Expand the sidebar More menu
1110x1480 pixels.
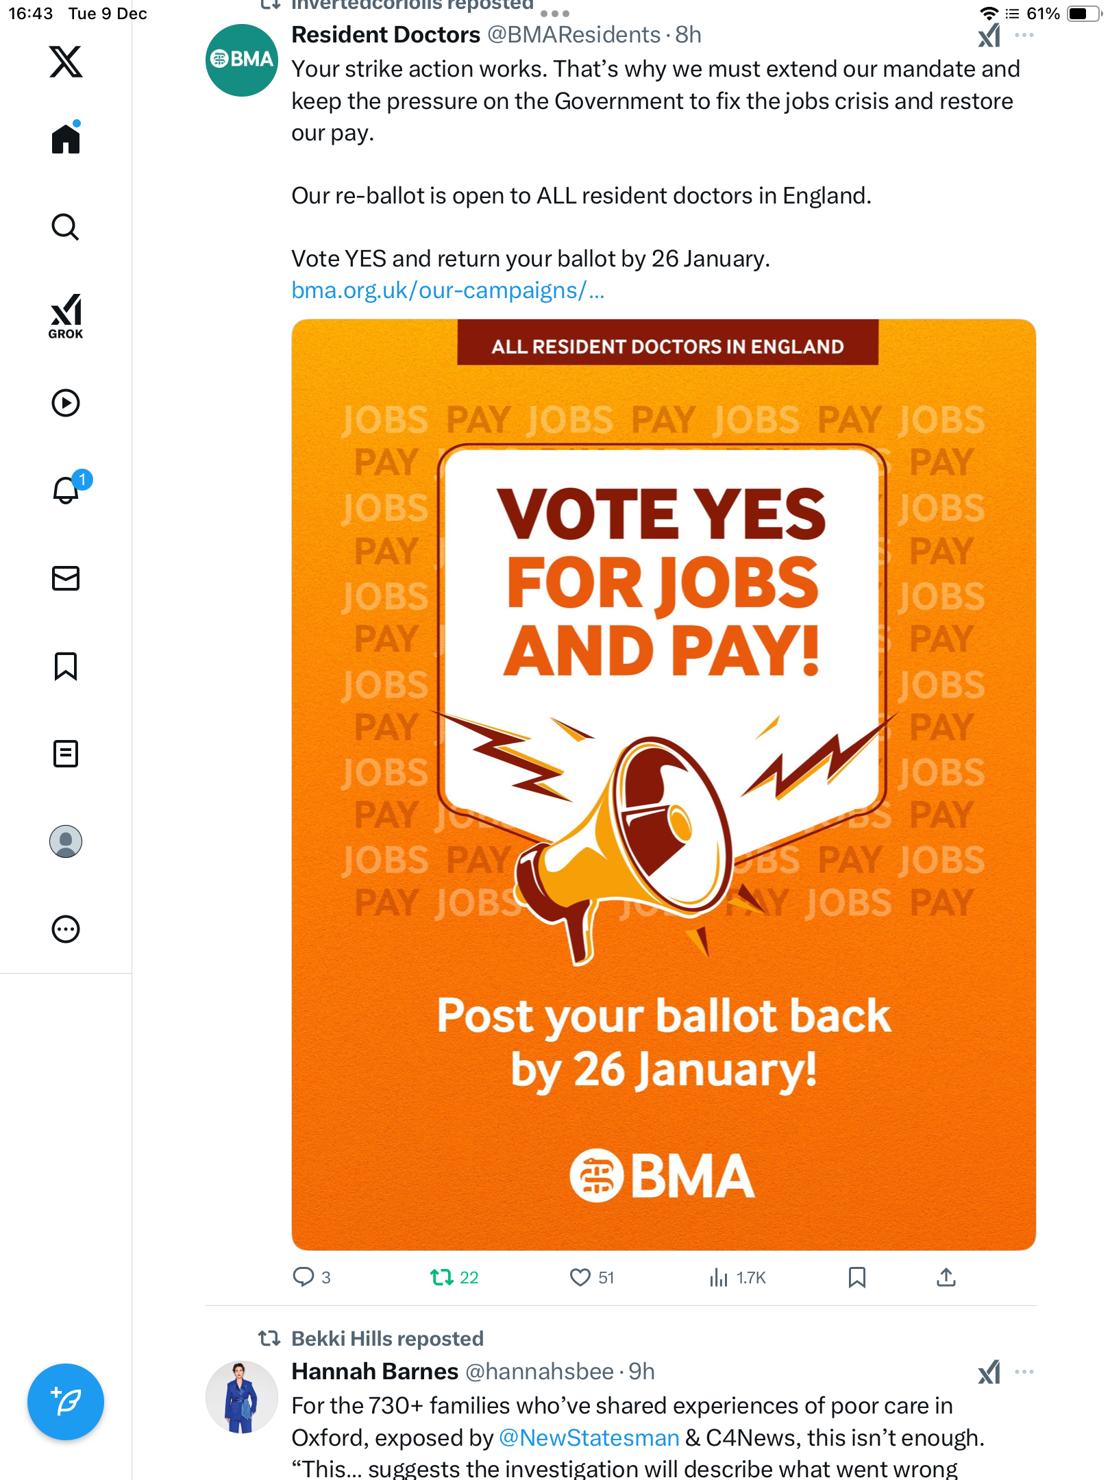[x=66, y=929]
